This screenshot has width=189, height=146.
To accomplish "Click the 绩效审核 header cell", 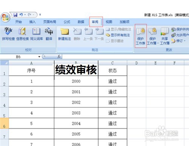I will tap(76, 70).
